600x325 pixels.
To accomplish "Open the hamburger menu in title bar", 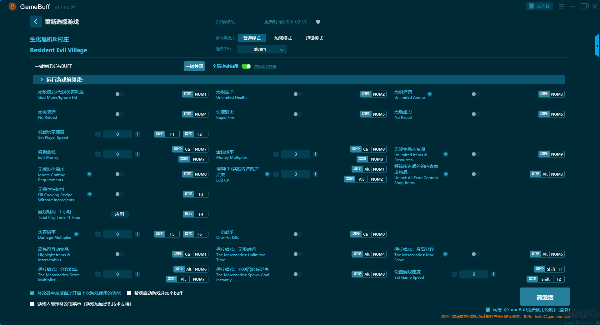I will coord(562,6).
